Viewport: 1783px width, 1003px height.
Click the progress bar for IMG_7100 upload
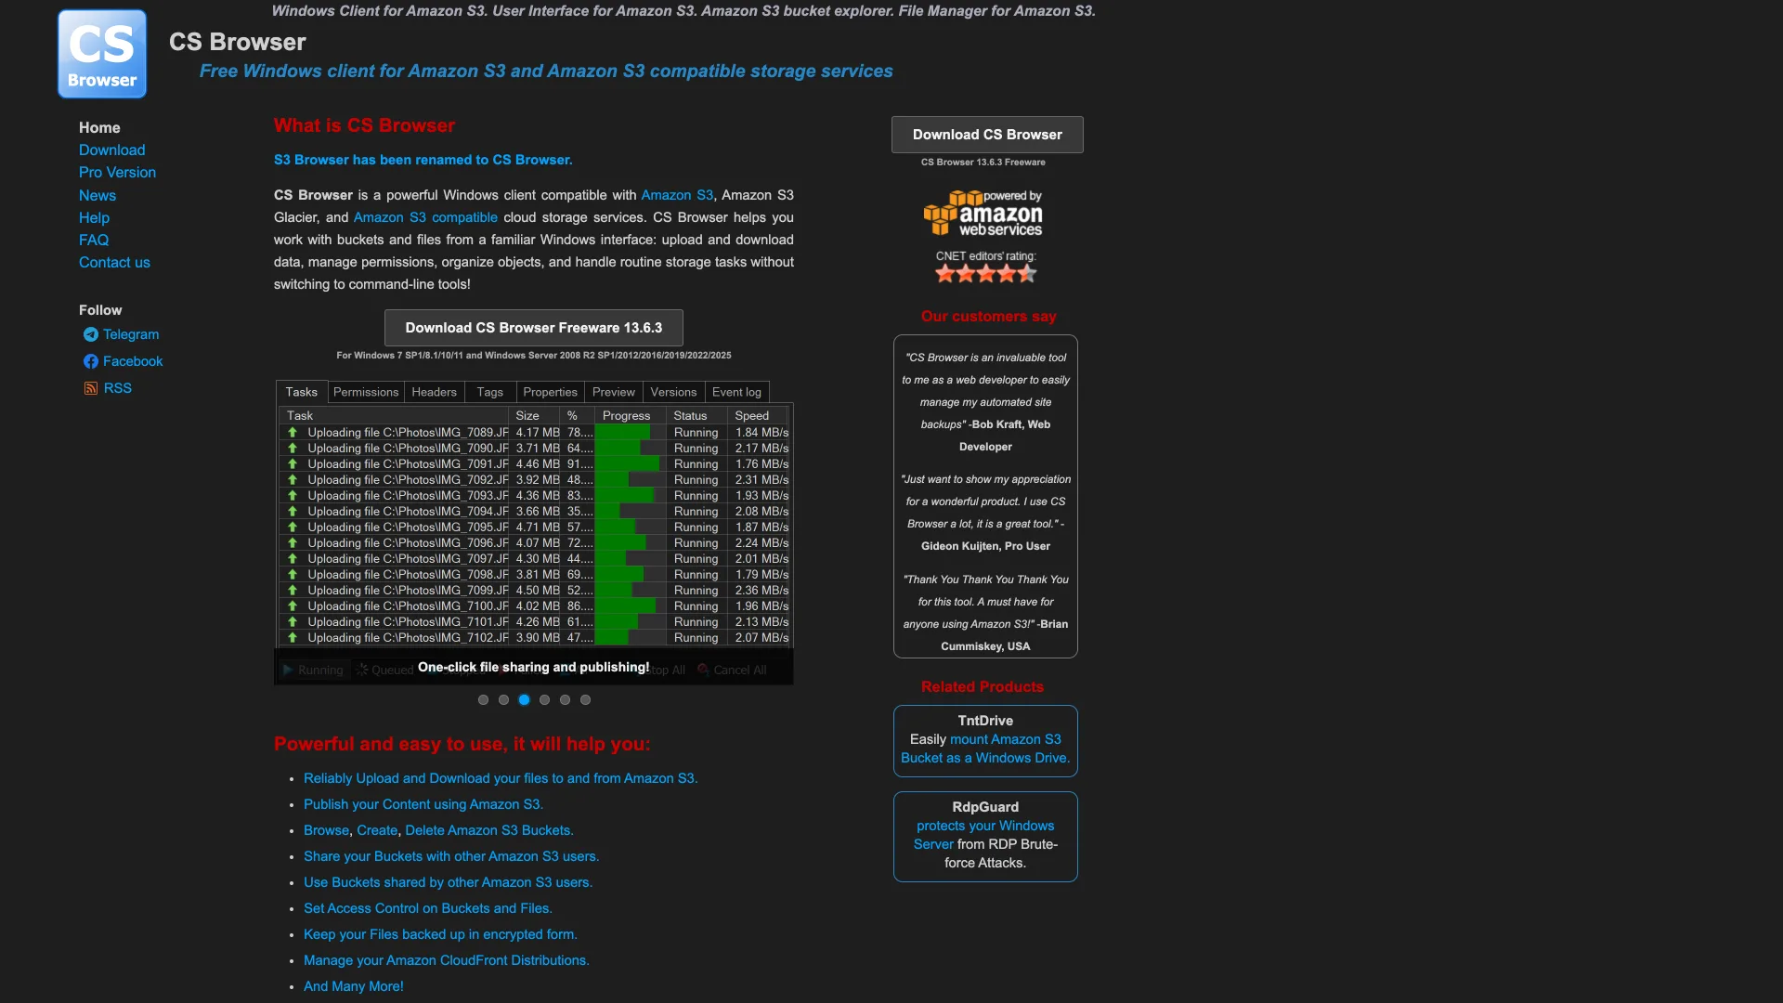pos(631,606)
